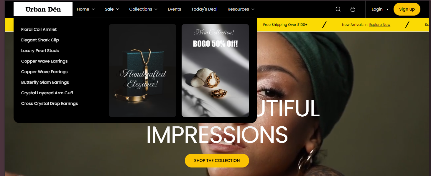This screenshot has height=176, width=431.
Task: Expand the Resources dropdown menu
Action: click(x=241, y=9)
